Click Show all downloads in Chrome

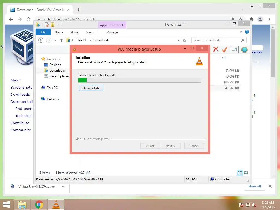pos(254,186)
